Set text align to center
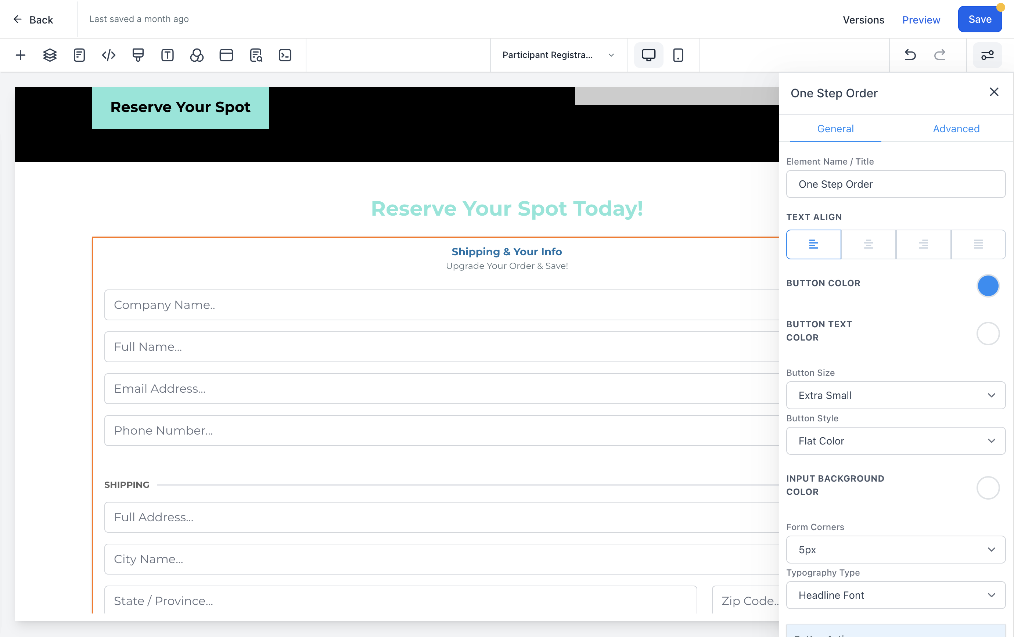Screen dimensions: 1014x637 tap(868, 244)
